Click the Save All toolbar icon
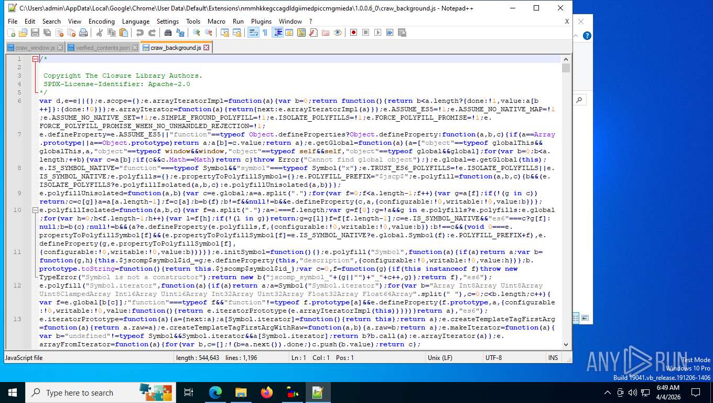The width and height of the screenshot is (713, 403). 47,33
